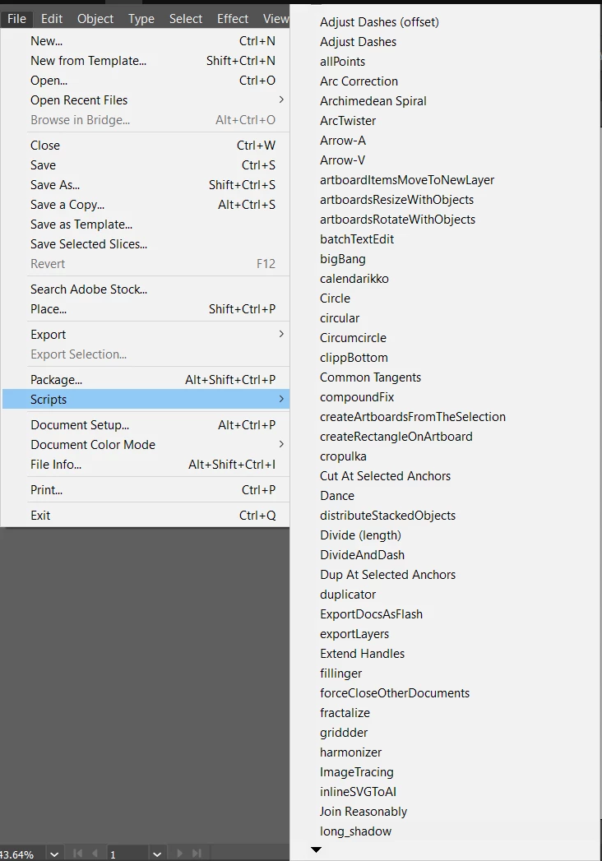Viewport: 602px width, 861px height.
Task: Select Save menu item
Action: (x=146, y=165)
